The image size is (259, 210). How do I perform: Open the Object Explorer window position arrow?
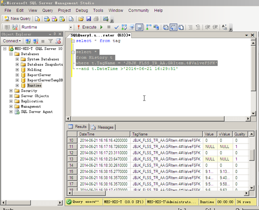(x=50, y=34)
